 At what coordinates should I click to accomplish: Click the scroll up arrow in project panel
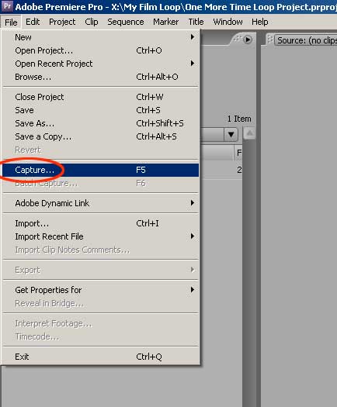pyautogui.click(x=249, y=133)
